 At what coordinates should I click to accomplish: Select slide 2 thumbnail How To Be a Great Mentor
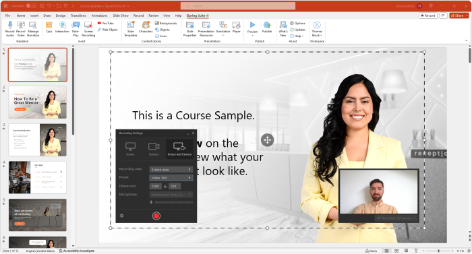38,102
